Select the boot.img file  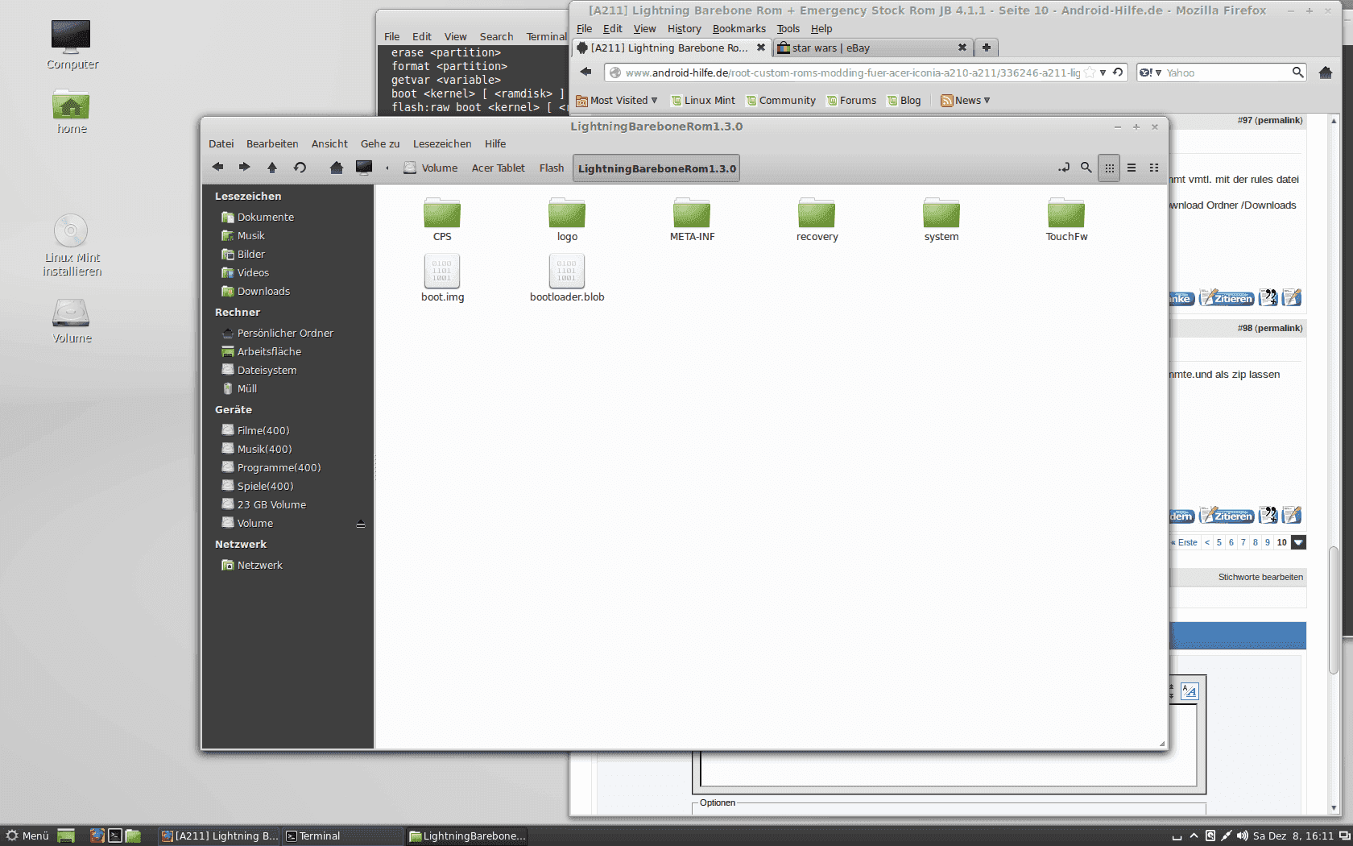(x=442, y=278)
